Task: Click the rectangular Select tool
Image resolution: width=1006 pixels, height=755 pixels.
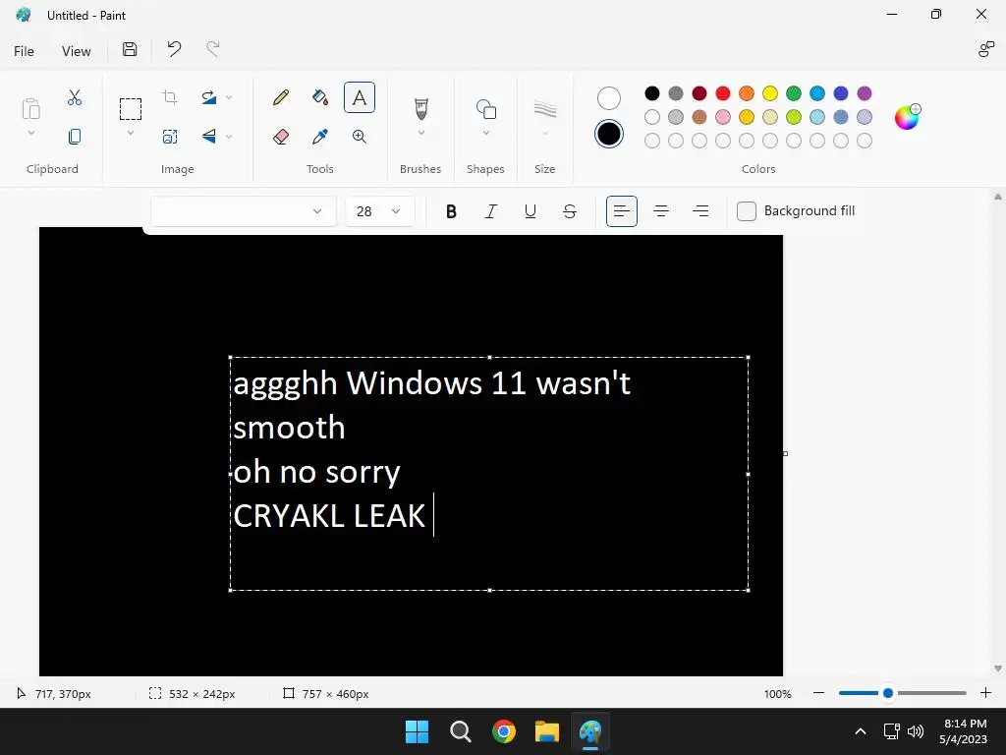Action: (131, 109)
